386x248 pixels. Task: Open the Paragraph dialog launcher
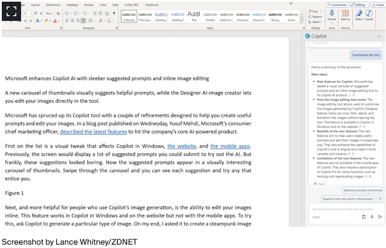[117, 28]
